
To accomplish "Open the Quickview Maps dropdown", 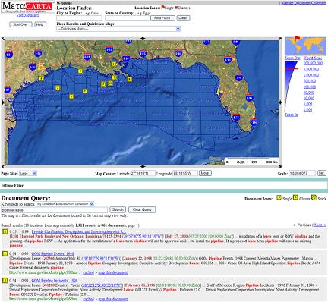I will pyautogui.click(x=118, y=29).
